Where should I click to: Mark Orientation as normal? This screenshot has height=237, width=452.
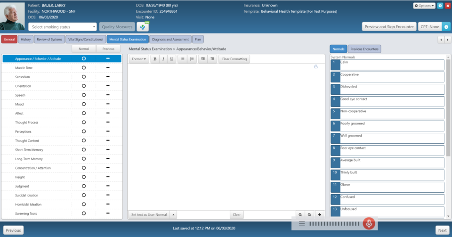[84, 86]
